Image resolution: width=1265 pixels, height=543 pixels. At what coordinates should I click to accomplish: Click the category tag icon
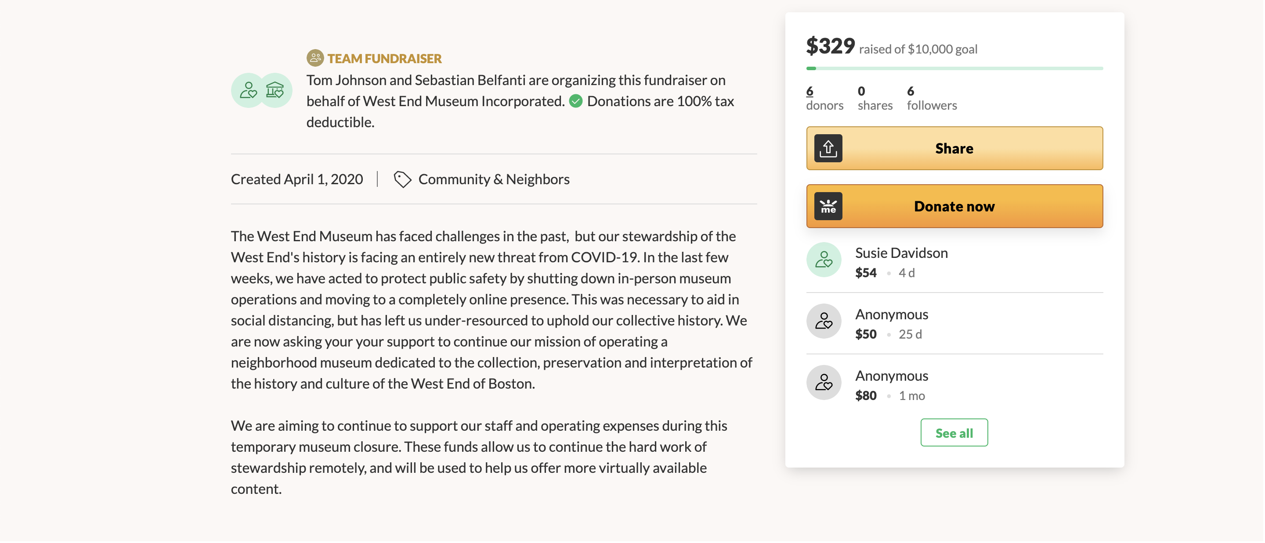[402, 179]
